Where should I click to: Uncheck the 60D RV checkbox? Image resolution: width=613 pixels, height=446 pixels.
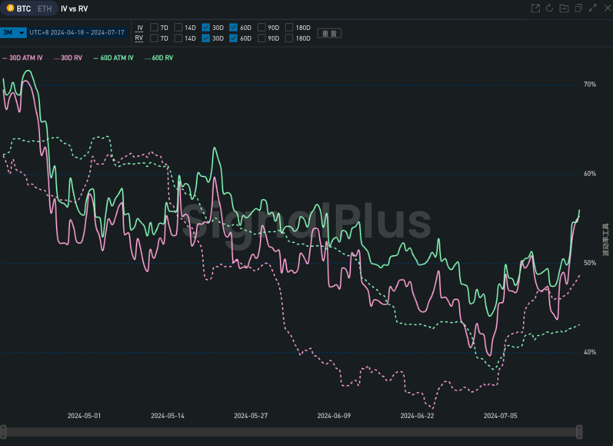point(233,39)
